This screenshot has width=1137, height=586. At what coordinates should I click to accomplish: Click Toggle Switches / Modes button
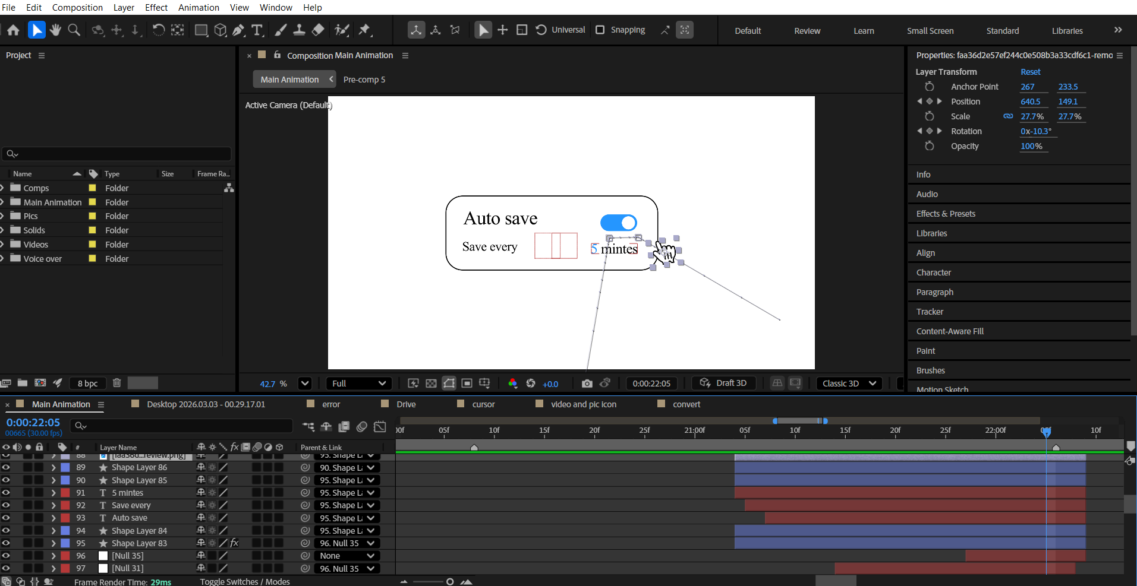click(245, 582)
